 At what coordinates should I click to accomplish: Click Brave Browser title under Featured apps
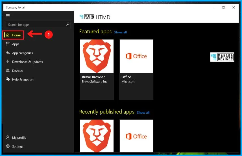93,77
